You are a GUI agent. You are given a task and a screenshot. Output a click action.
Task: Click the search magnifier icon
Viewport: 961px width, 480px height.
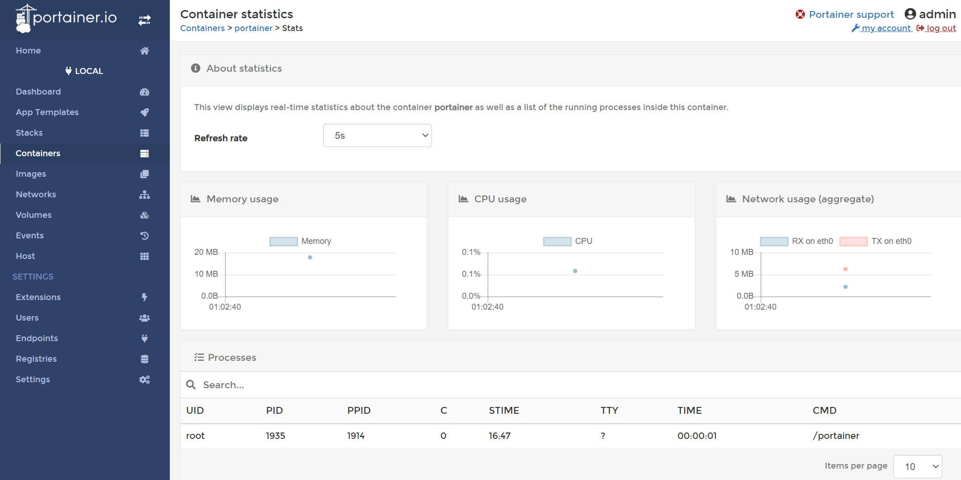coord(191,385)
